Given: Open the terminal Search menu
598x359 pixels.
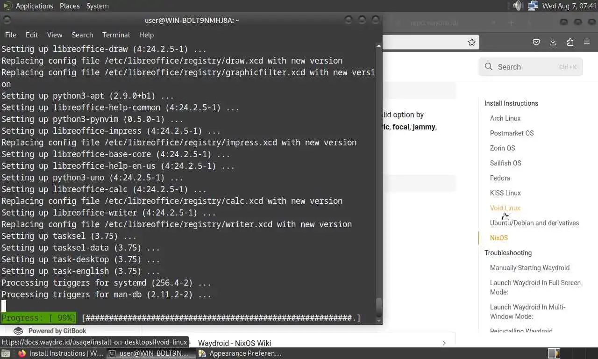Looking at the screenshot, I should pos(82,35).
